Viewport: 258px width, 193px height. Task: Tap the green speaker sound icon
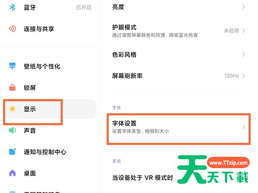[x=12, y=130]
